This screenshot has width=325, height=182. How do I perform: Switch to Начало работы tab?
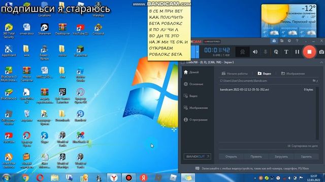[235, 73]
